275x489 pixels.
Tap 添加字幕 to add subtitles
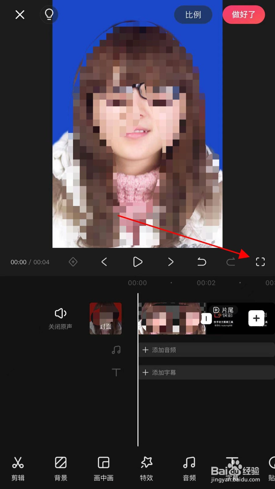[x=207, y=373]
